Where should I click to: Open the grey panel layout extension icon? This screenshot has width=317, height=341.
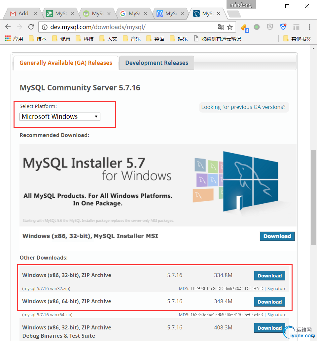pos(296,27)
